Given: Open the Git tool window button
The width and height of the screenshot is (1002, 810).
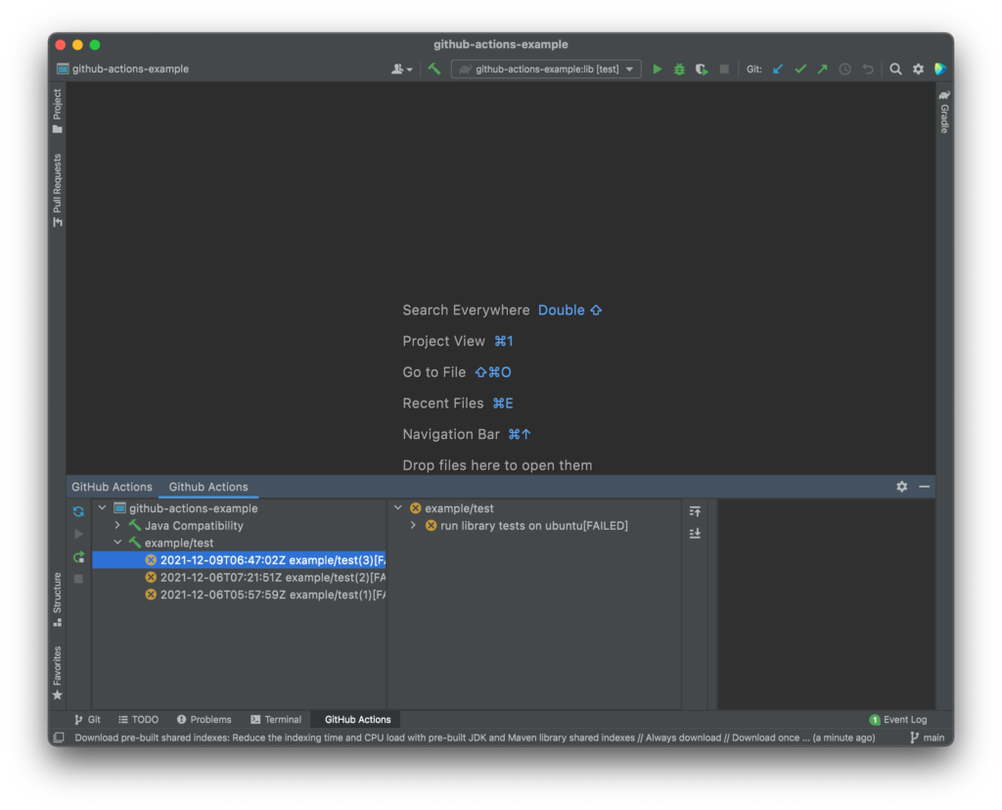Looking at the screenshot, I should point(87,719).
